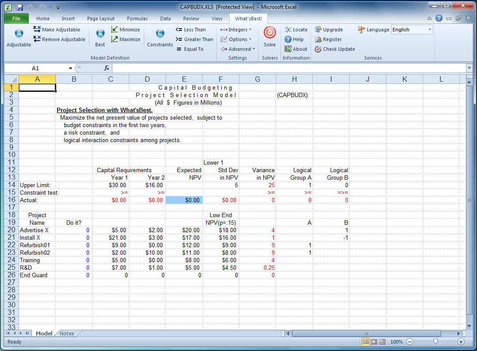Image resolution: width=477 pixels, height=351 pixels.
Task: Switch to Page Layout view in status bar
Action: coord(374,342)
